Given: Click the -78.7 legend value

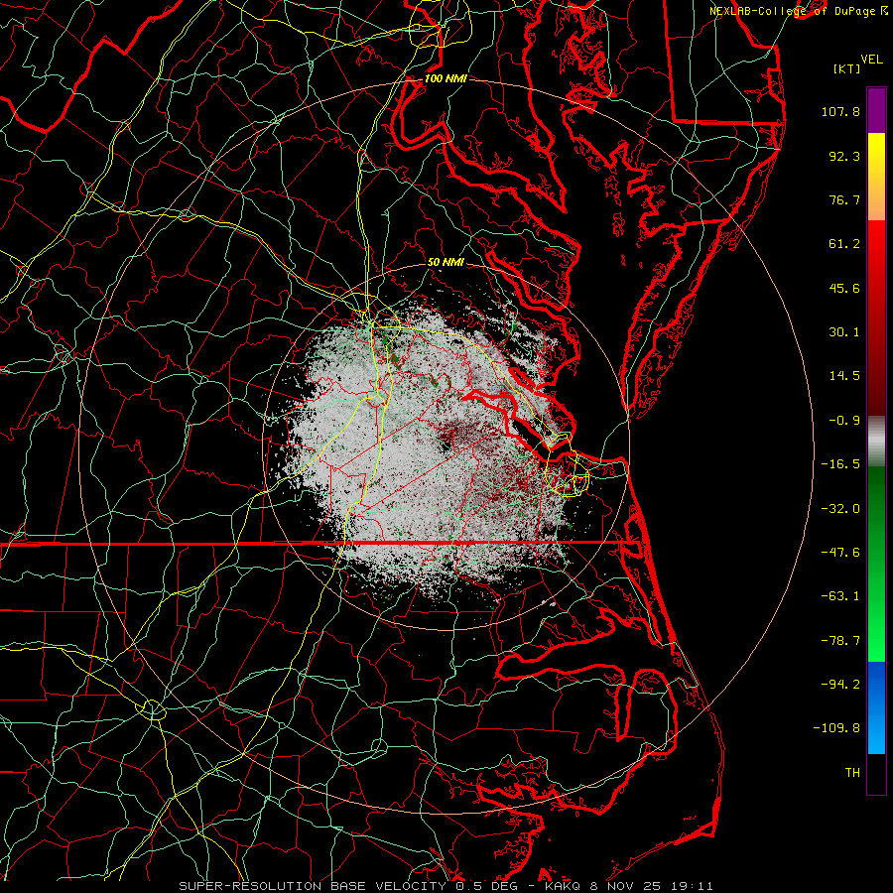Looking at the screenshot, I should point(840,641).
